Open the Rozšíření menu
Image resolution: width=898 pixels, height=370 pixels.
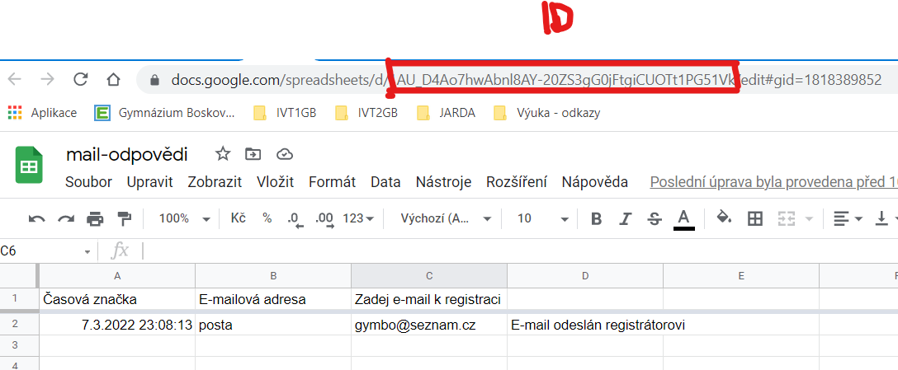click(516, 182)
